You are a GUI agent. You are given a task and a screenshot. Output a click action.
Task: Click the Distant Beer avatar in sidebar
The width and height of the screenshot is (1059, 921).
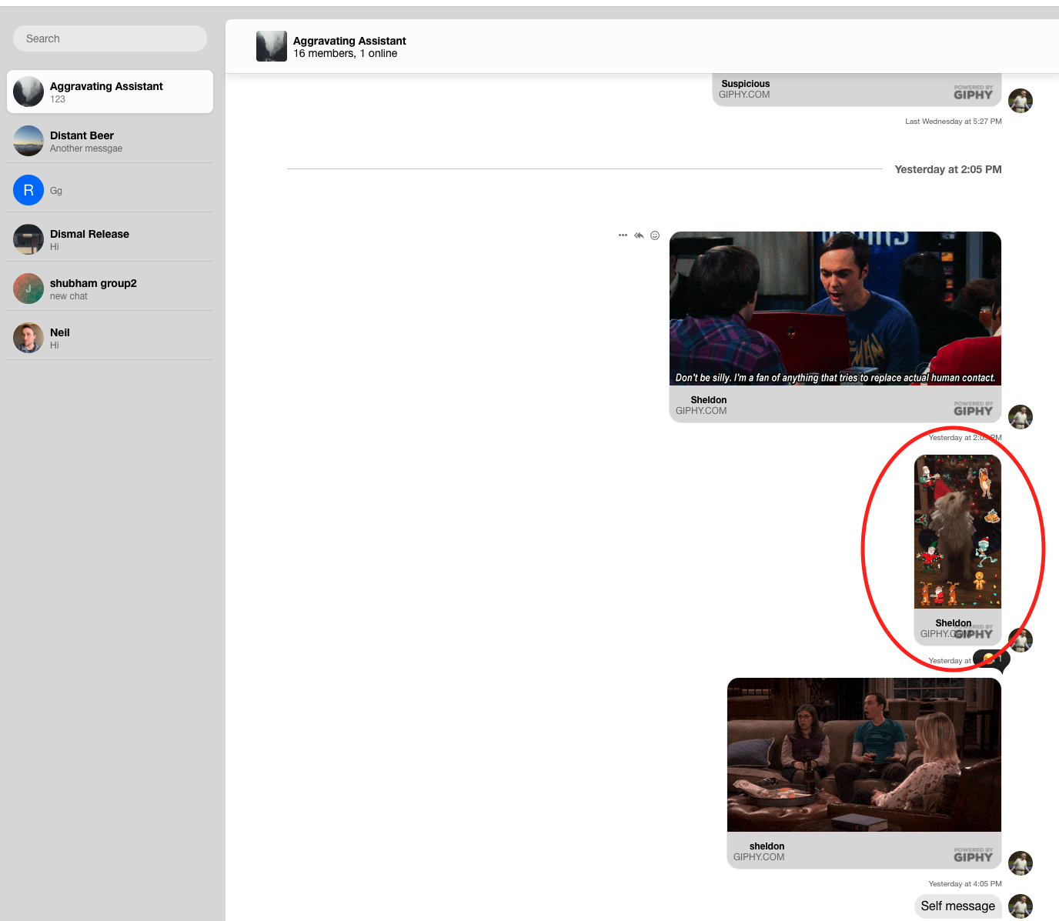tap(28, 141)
